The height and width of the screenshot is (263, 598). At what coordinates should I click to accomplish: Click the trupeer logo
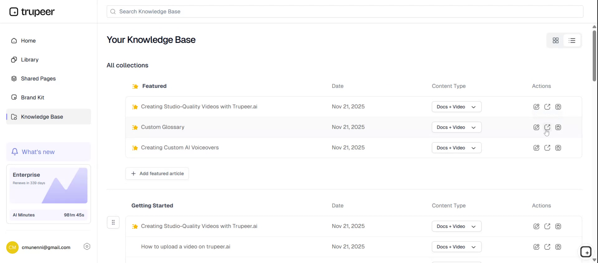tap(32, 12)
